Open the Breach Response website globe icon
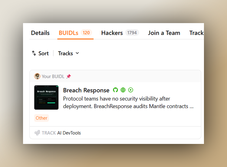Viewport: 227px width, 167px height. [x=123, y=90]
